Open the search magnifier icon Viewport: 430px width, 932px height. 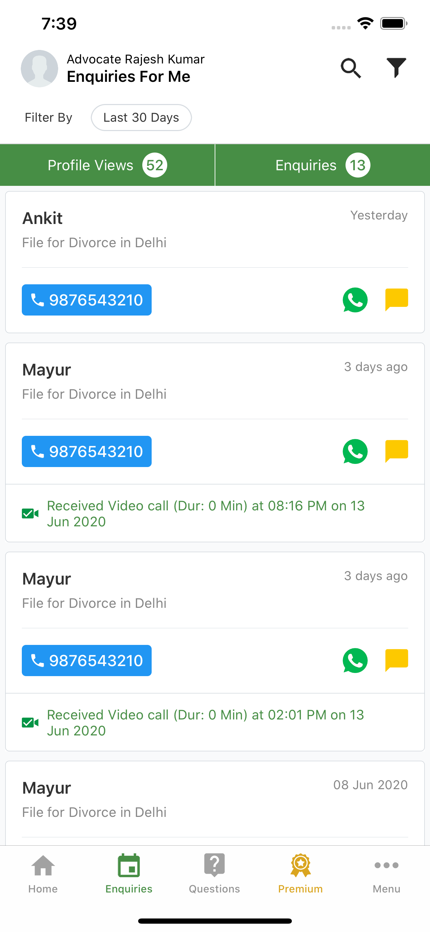click(351, 68)
